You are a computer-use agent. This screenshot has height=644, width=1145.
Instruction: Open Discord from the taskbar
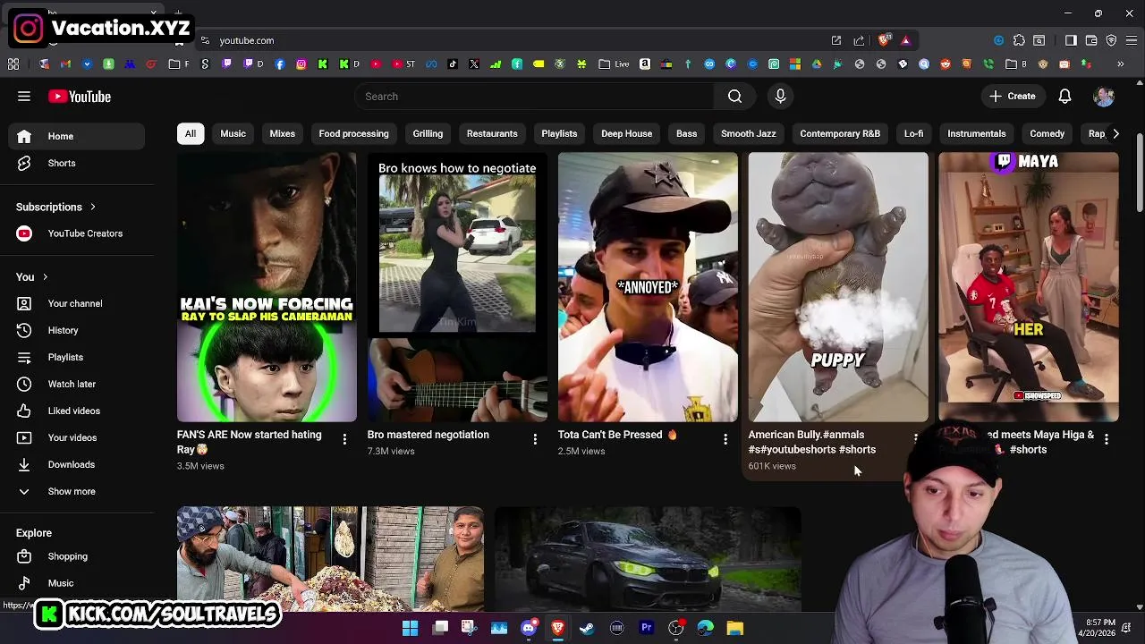(x=528, y=628)
